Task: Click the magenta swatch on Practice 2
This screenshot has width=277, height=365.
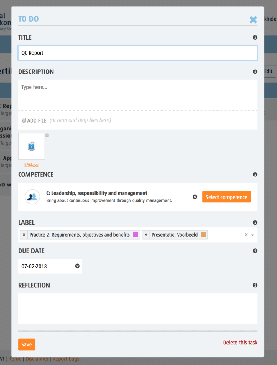Action: point(135,235)
